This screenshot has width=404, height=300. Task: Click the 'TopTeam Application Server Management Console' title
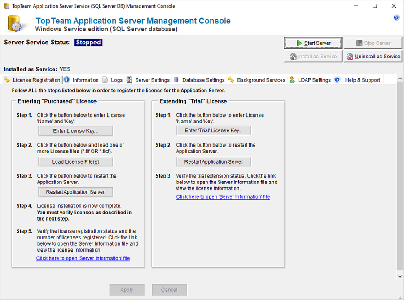point(133,21)
